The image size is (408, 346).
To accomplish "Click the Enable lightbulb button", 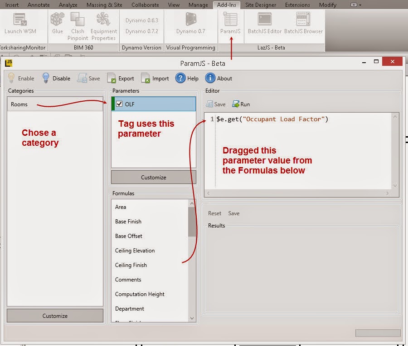I will 21,78.
